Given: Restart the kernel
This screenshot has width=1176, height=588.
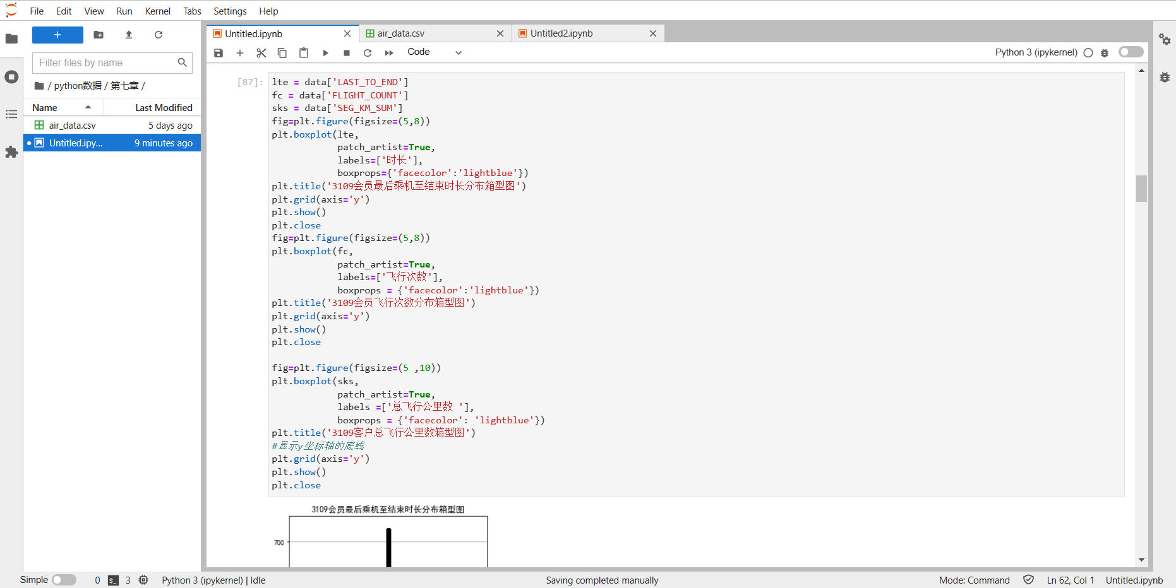Looking at the screenshot, I should pos(368,53).
